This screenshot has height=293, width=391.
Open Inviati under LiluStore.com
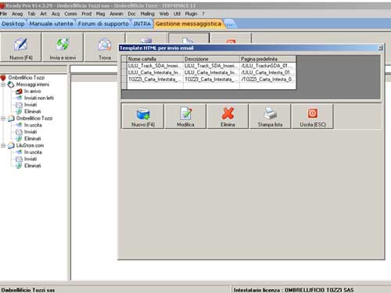click(30, 159)
